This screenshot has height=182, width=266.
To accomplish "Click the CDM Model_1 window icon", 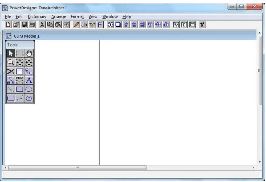I will pyautogui.click(x=8, y=36).
